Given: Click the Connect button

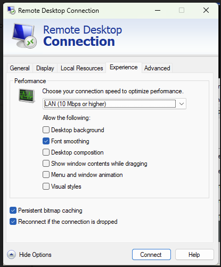Looking at the screenshot, I should pos(151,255).
